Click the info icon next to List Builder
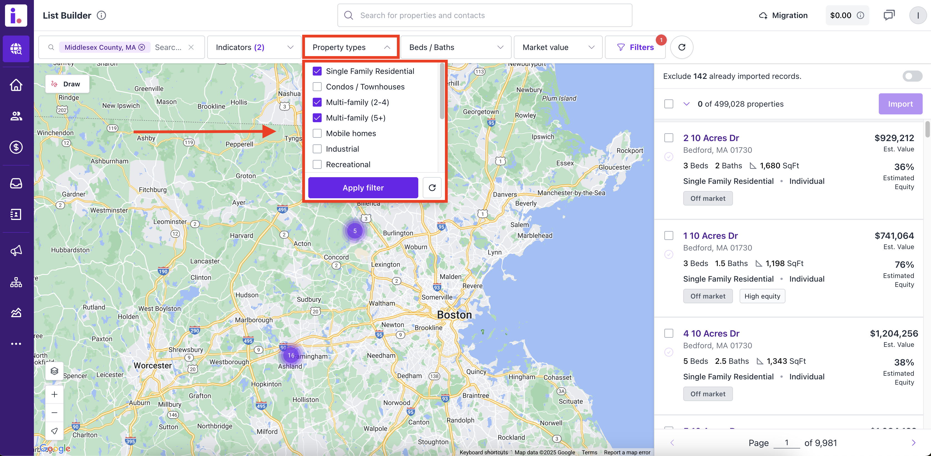The height and width of the screenshot is (456, 931). point(102,15)
